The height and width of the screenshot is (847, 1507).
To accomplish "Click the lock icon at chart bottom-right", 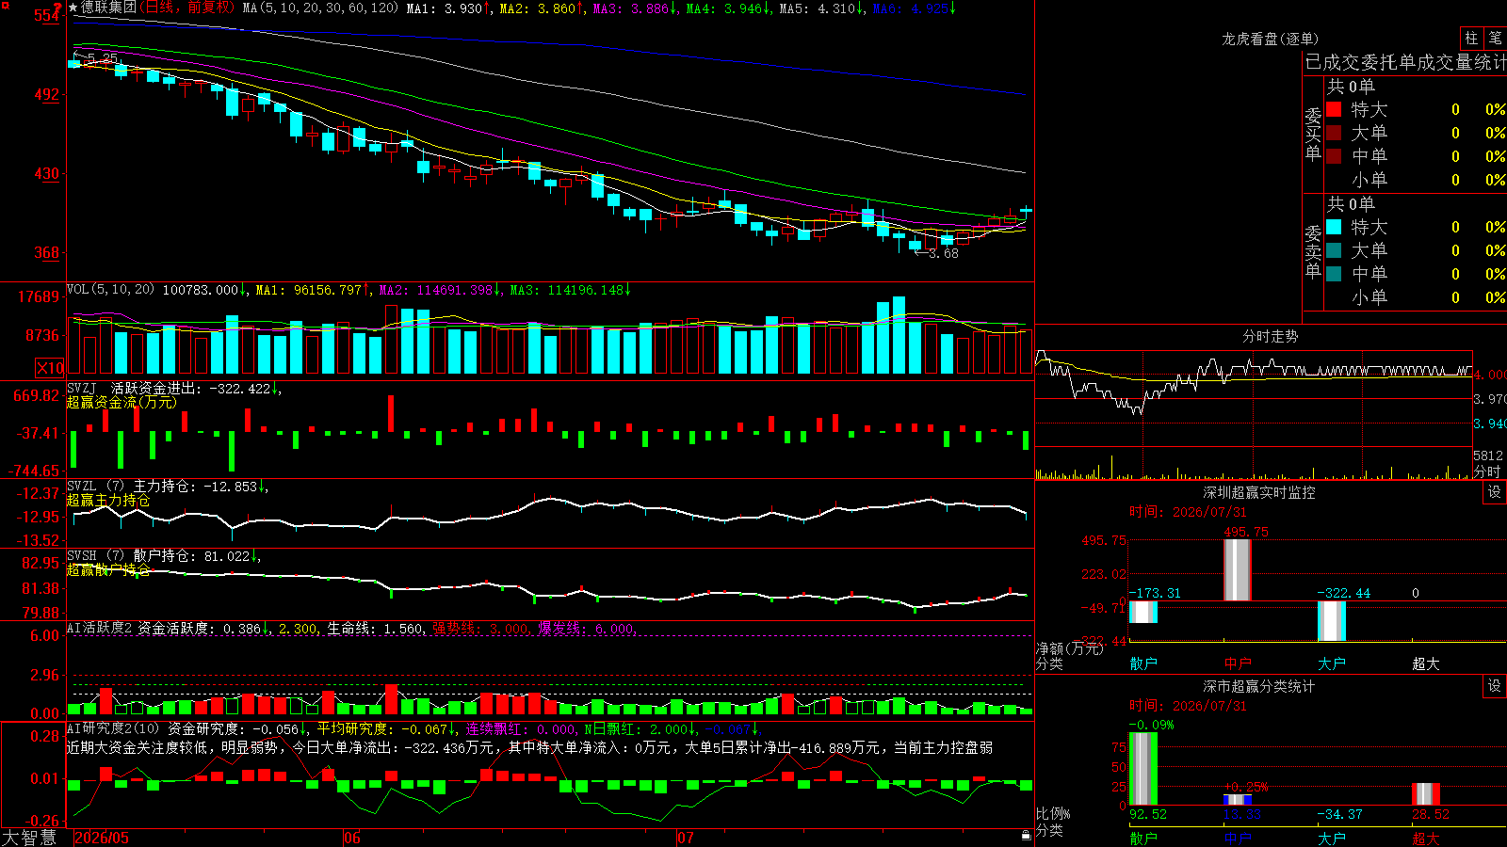I will (1026, 835).
